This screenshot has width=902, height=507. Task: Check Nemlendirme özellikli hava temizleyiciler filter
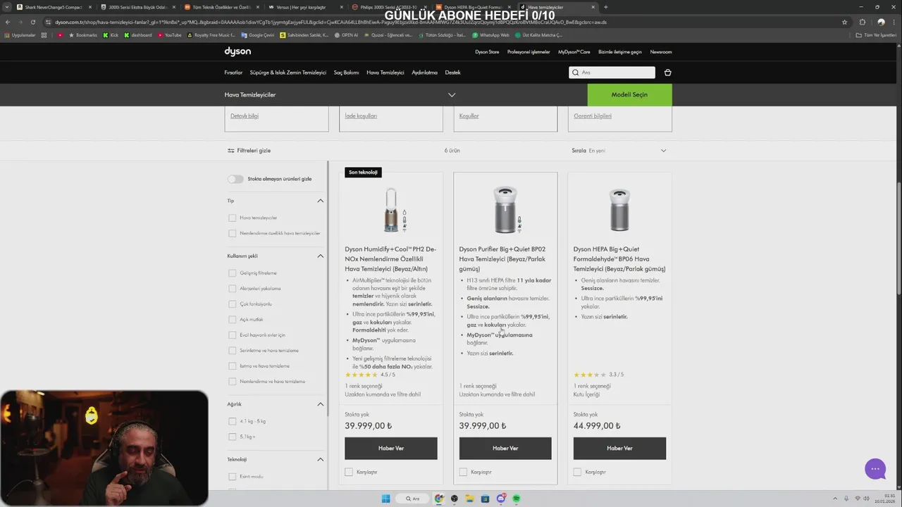(233, 233)
